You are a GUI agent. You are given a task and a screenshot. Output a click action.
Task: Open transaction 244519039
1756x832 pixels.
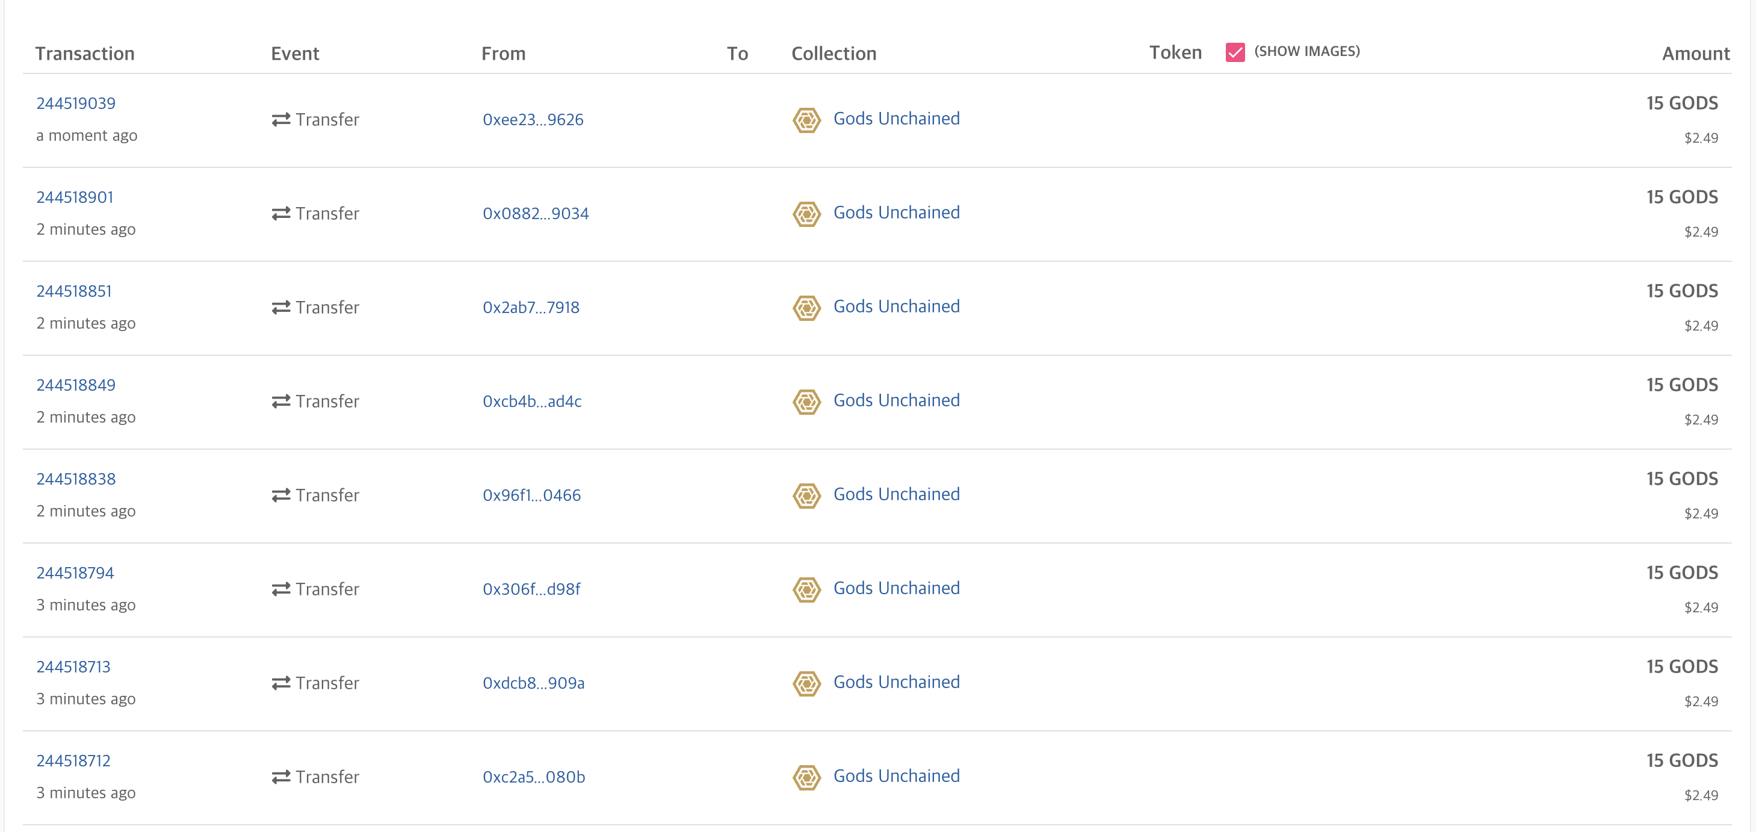pos(76,104)
